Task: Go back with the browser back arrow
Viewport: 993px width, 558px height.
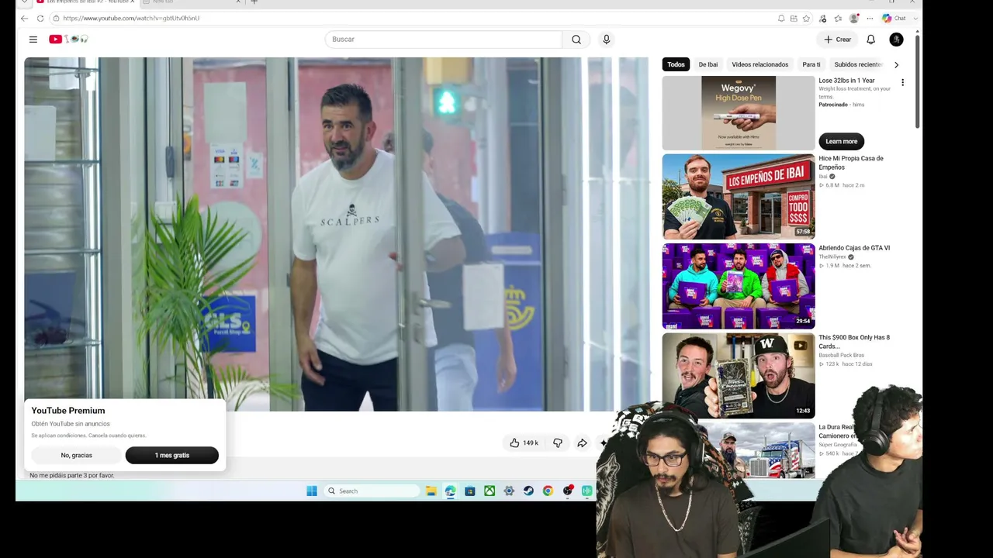Action: [24, 18]
